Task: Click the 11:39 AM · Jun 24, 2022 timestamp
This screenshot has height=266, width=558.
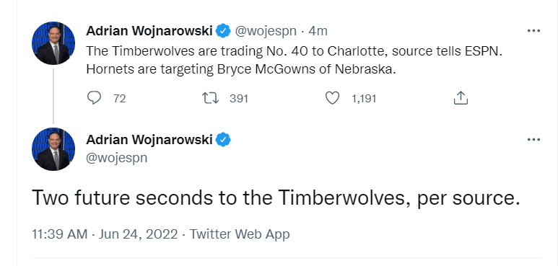Action: 105,234
